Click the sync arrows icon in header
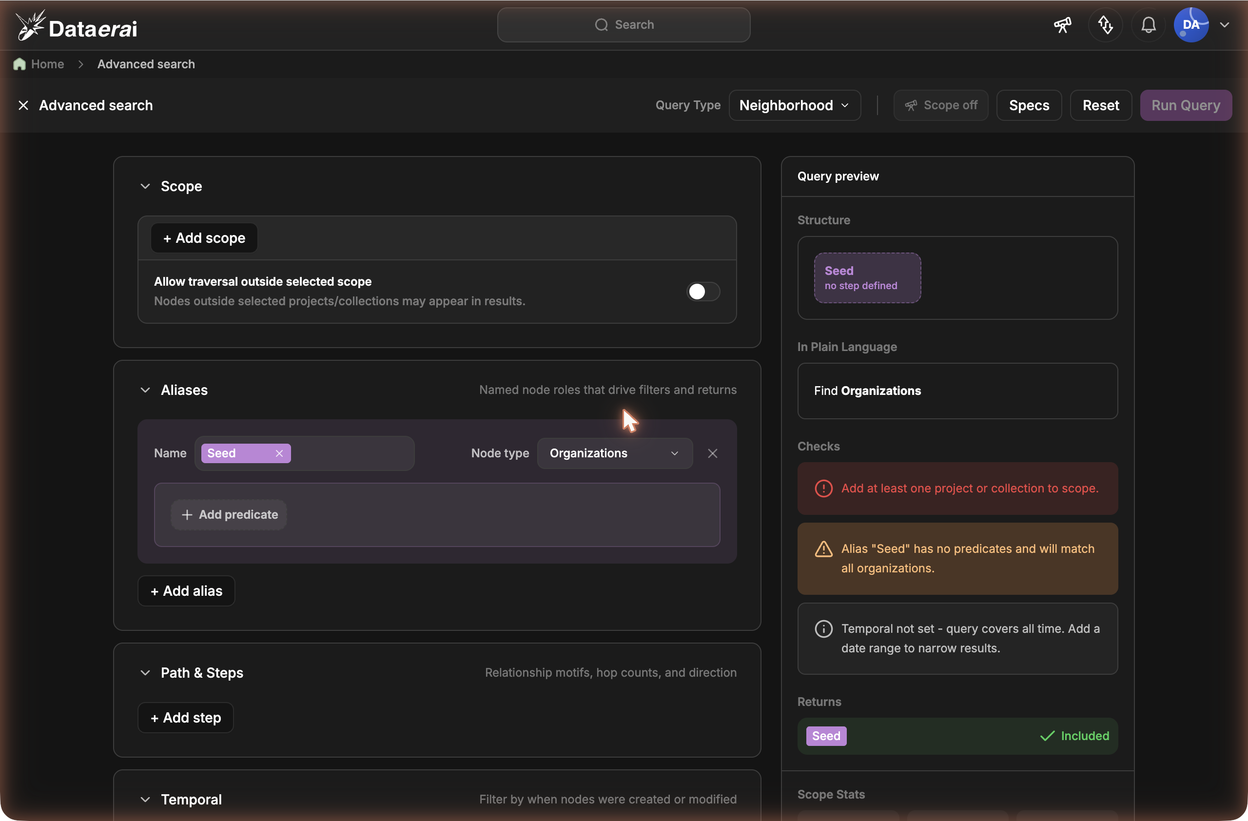This screenshot has height=821, width=1248. coord(1105,25)
